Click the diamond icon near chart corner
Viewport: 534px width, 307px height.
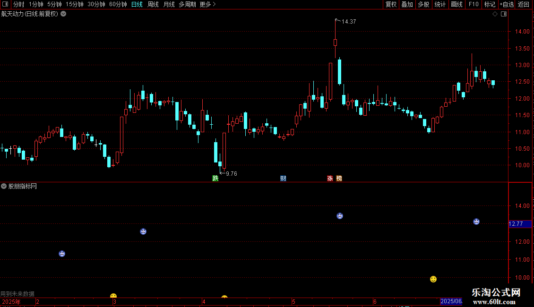[x=495, y=14]
